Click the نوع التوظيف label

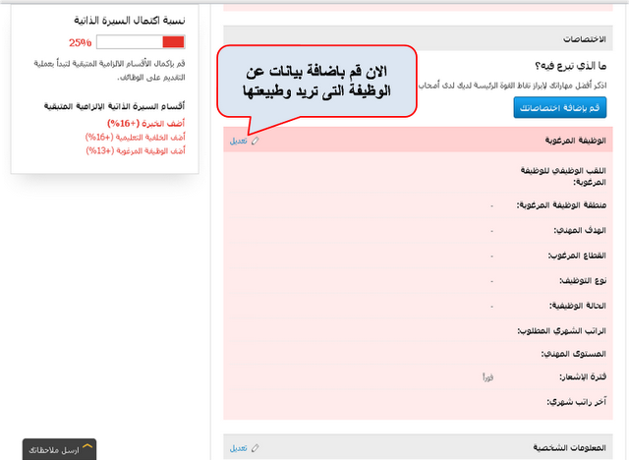[x=583, y=281]
